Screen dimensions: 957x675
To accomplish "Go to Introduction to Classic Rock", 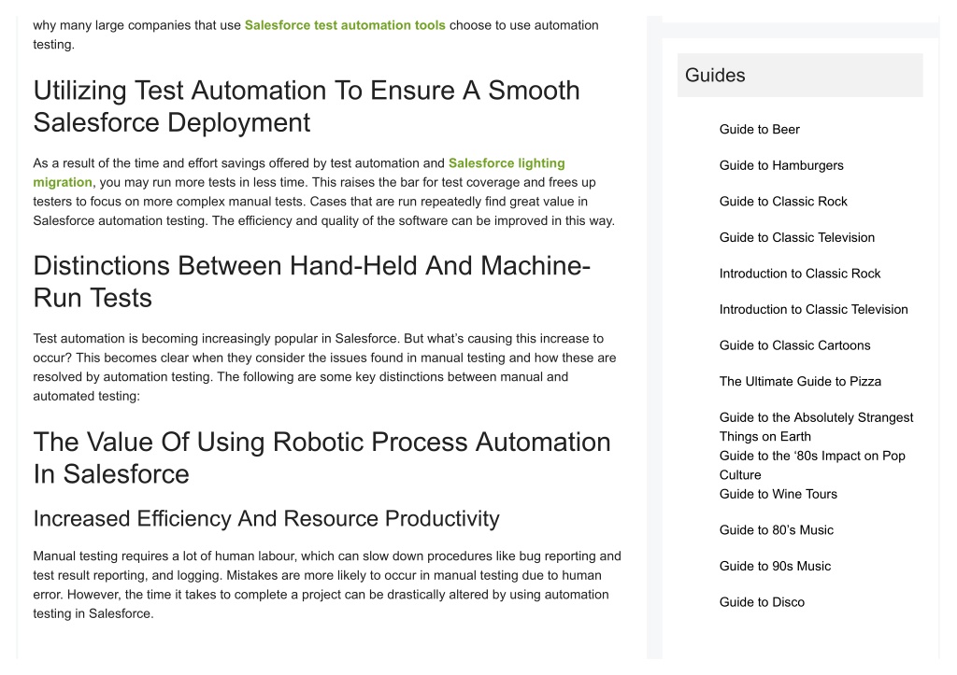I will (800, 274).
